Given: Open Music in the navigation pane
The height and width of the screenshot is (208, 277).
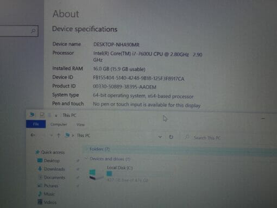Looking at the screenshot, I should click(x=49, y=194).
